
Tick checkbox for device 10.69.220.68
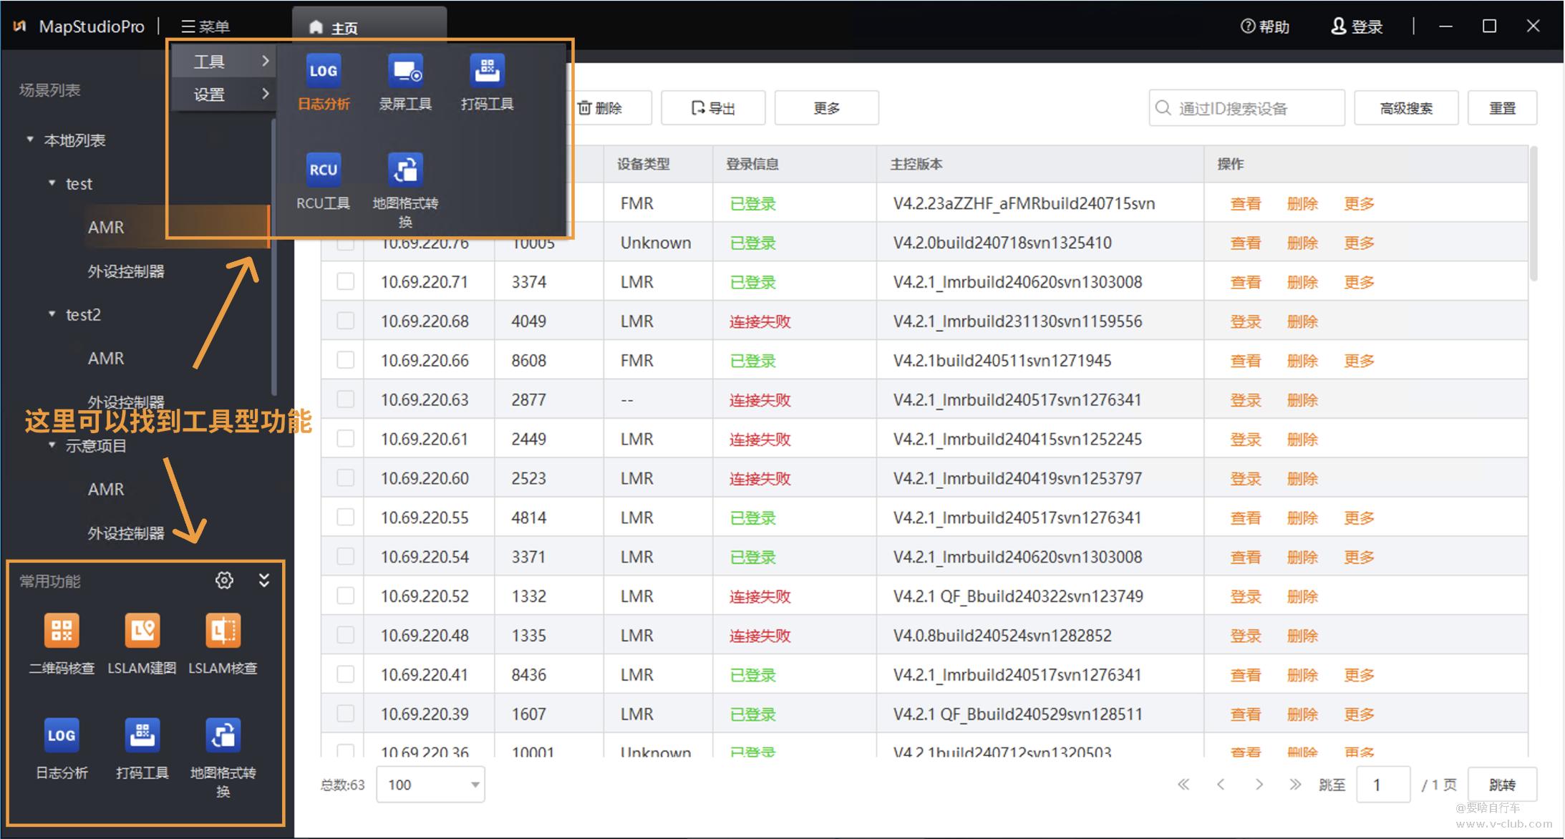coord(345,321)
